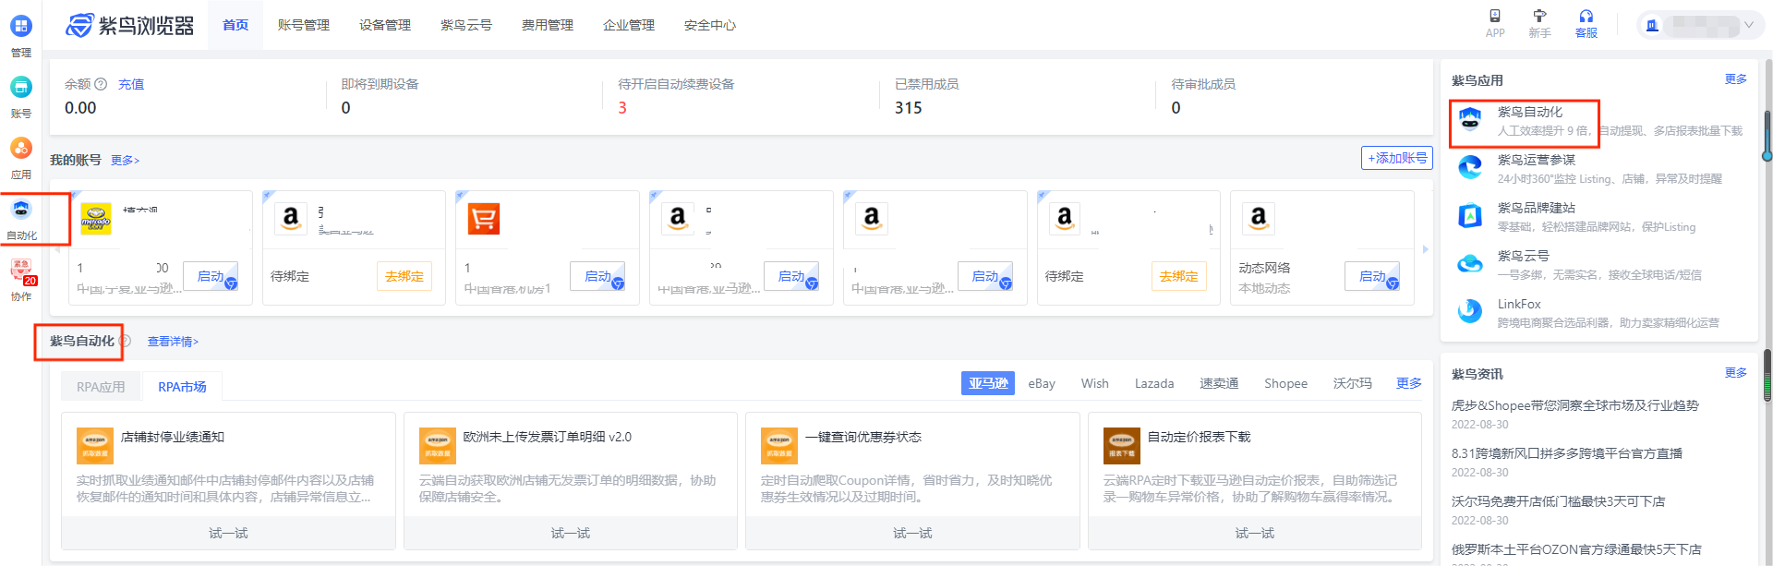Image resolution: width=1773 pixels, height=566 pixels.
Task: Open the 新手 guide icon
Action: pos(1539,16)
